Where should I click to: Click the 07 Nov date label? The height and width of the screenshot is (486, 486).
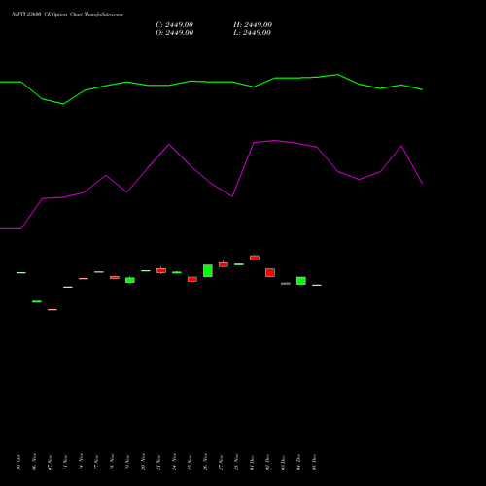point(50,463)
